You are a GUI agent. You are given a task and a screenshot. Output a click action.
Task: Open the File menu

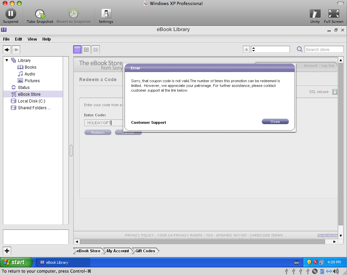6,39
